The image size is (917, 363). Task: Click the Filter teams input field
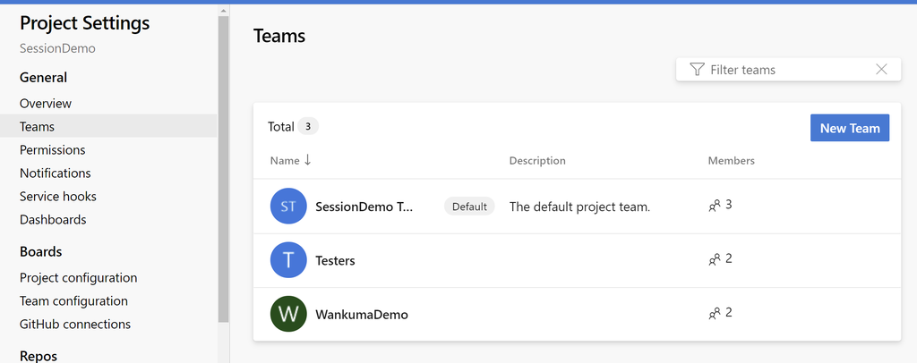788,70
